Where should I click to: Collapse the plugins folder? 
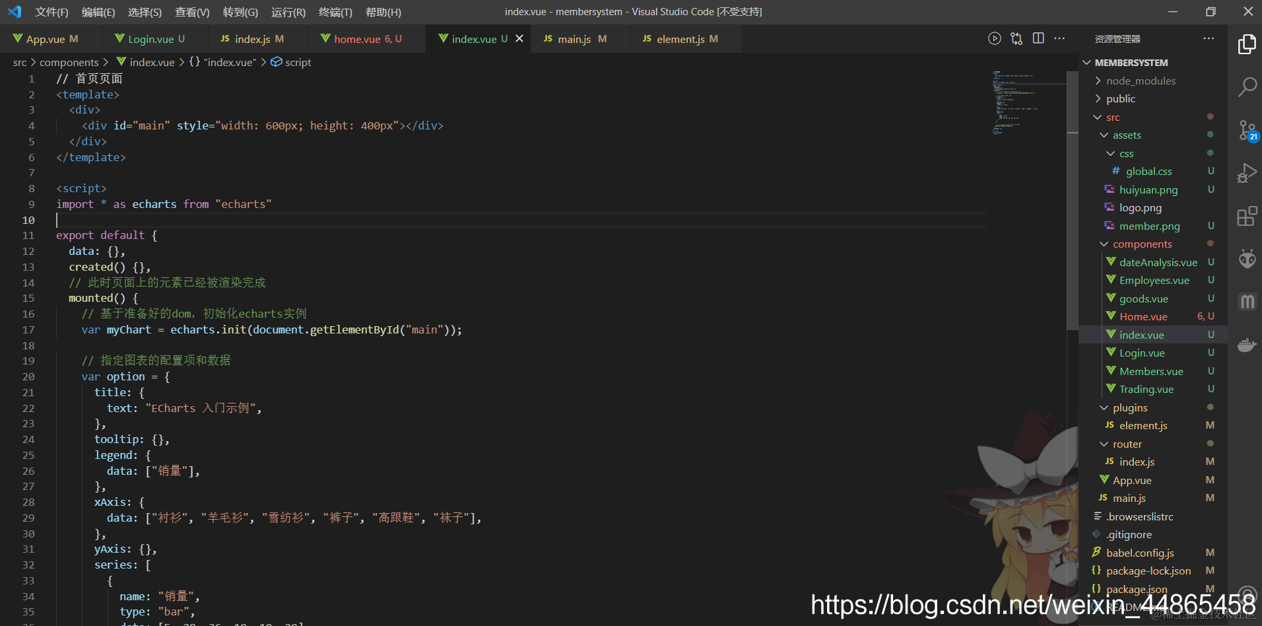[1152, 407]
